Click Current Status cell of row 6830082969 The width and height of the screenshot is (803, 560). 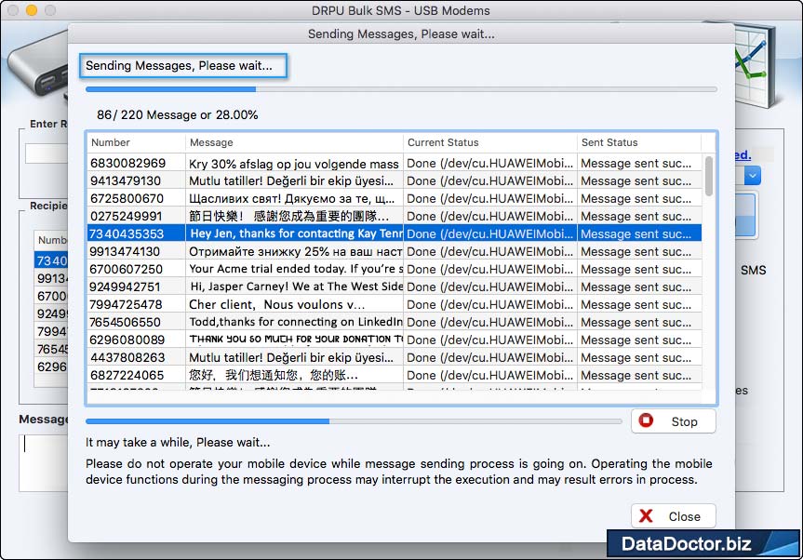pyautogui.click(x=490, y=164)
